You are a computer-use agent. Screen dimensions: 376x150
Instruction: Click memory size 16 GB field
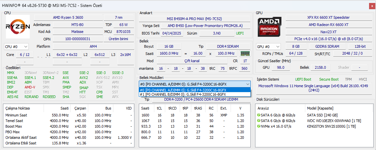169,46
